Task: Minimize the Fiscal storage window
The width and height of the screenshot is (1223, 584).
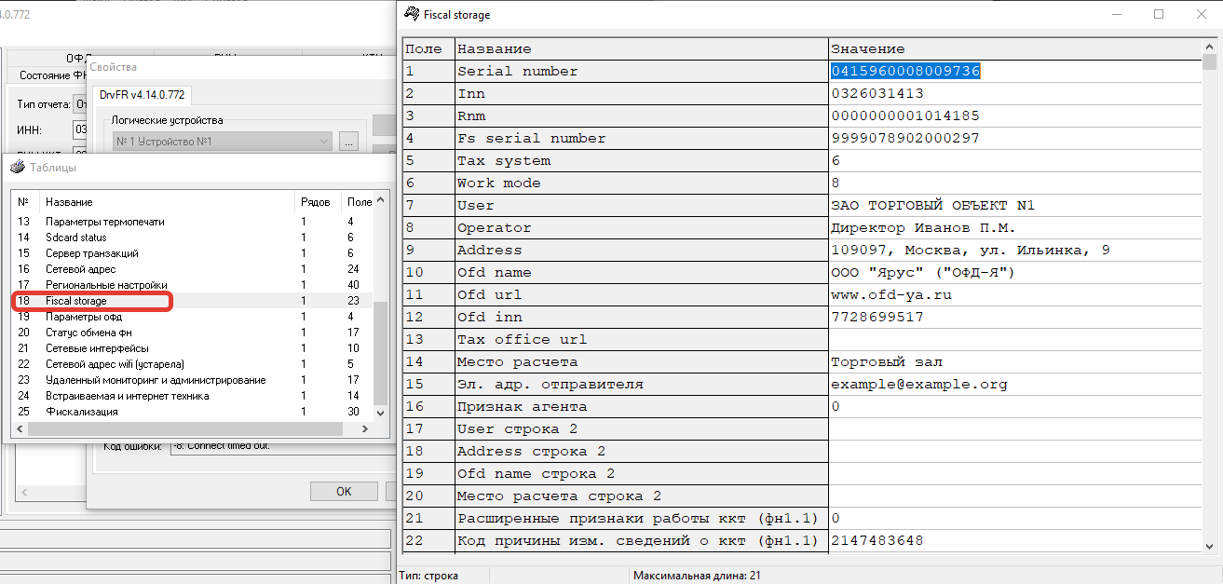Action: coord(1116,14)
